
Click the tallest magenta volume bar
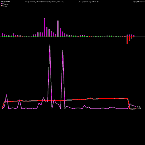45,27
